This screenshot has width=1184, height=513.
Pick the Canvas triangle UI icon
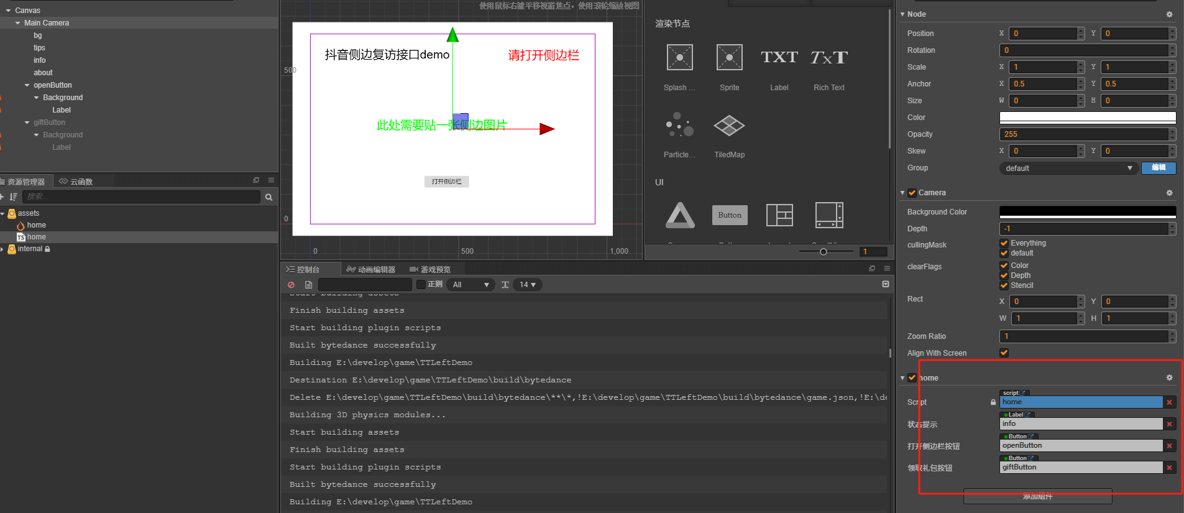click(680, 215)
